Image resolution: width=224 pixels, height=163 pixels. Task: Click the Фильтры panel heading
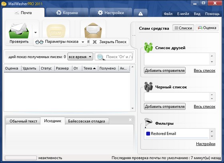tap(164, 123)
